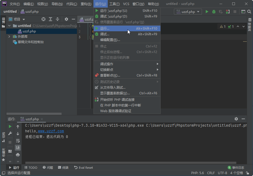Choose 显示覆盖率数据(V)... entry
The width and height of the screenshot is (253, 176).
click(x=127, y=93)
